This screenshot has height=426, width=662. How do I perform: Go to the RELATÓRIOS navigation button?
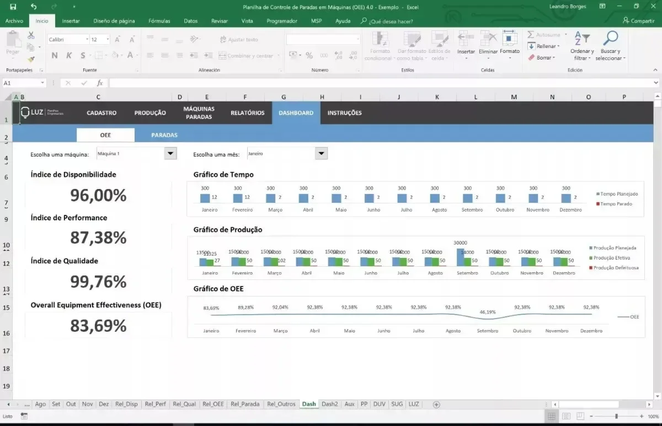tap(247, 113)
